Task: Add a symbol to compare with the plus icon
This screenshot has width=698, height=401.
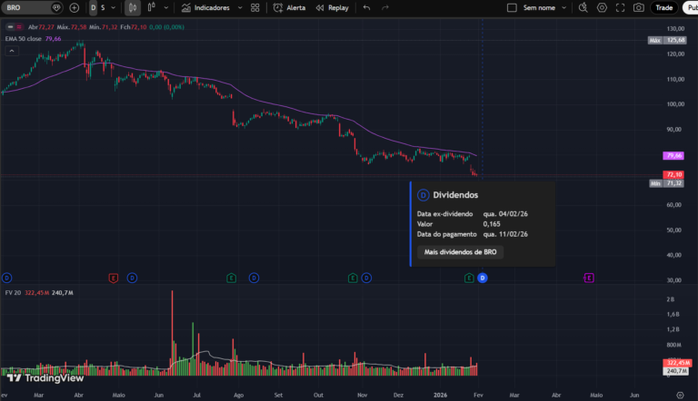Action: pos(75,7)
